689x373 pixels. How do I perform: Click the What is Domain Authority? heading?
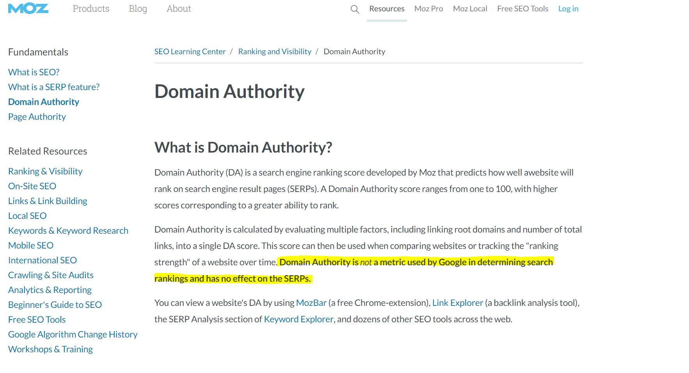[243, 147]
